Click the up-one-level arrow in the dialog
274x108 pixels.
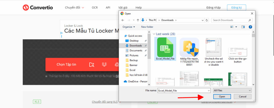(x=138, y=20)
